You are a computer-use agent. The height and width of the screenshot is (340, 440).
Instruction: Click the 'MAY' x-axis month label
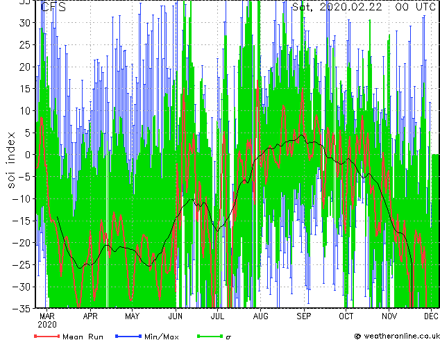132,316
